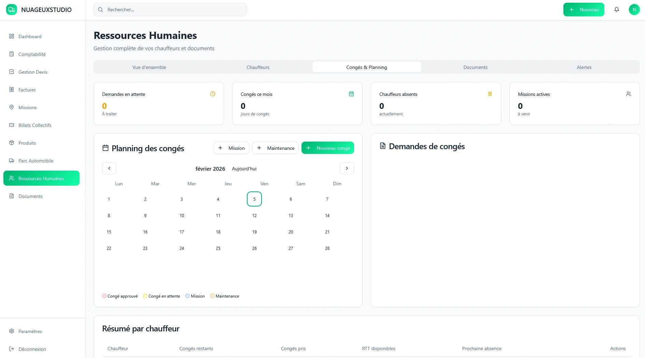Click the add Maintenance button

(275, 148)
